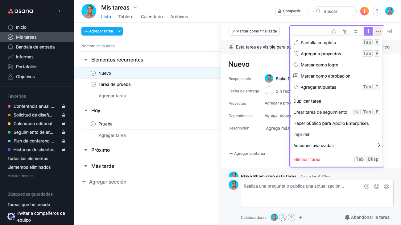Click the Asana logo
401x225 pixels.
point(20,11)
